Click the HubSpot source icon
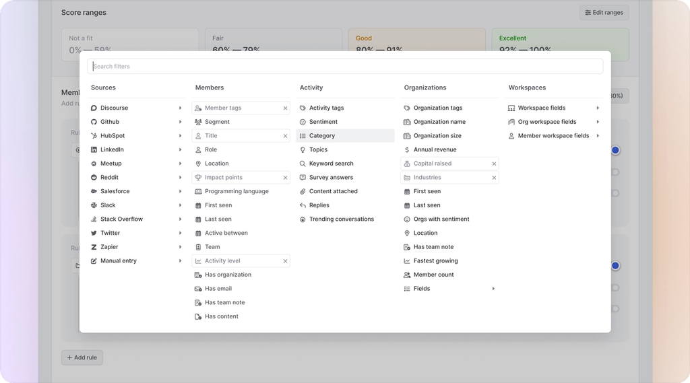Screen dimensions: 690x383 pos(94,136)
